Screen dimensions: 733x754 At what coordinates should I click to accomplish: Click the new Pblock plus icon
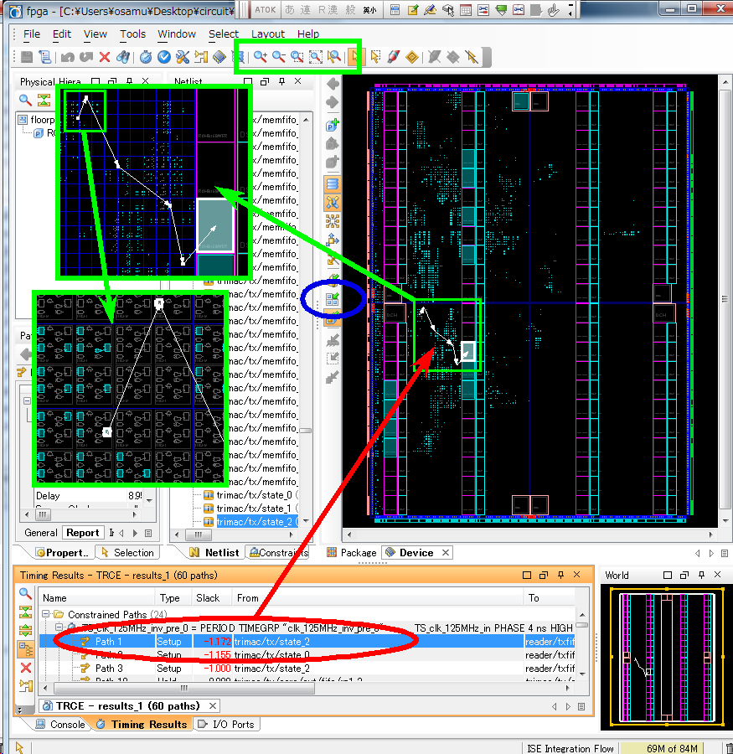tap(333, 125)
